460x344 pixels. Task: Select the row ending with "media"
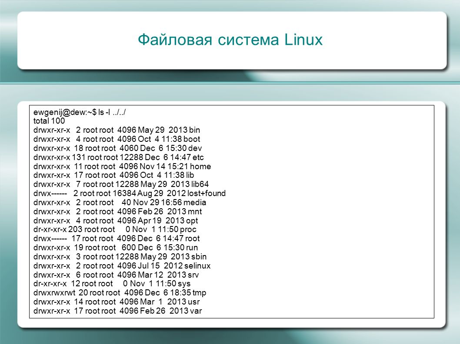(x=120, y=202)
